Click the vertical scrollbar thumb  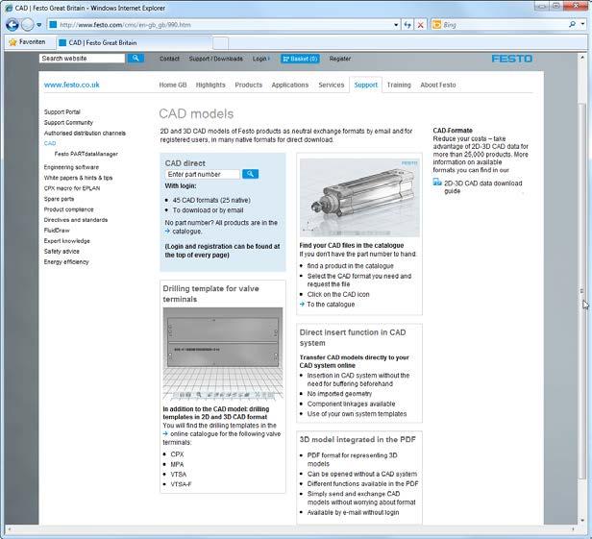(x=581, y=290)
